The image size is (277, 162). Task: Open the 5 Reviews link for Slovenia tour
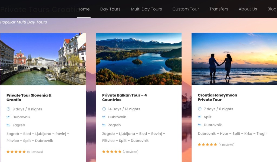tap(35, 152)
